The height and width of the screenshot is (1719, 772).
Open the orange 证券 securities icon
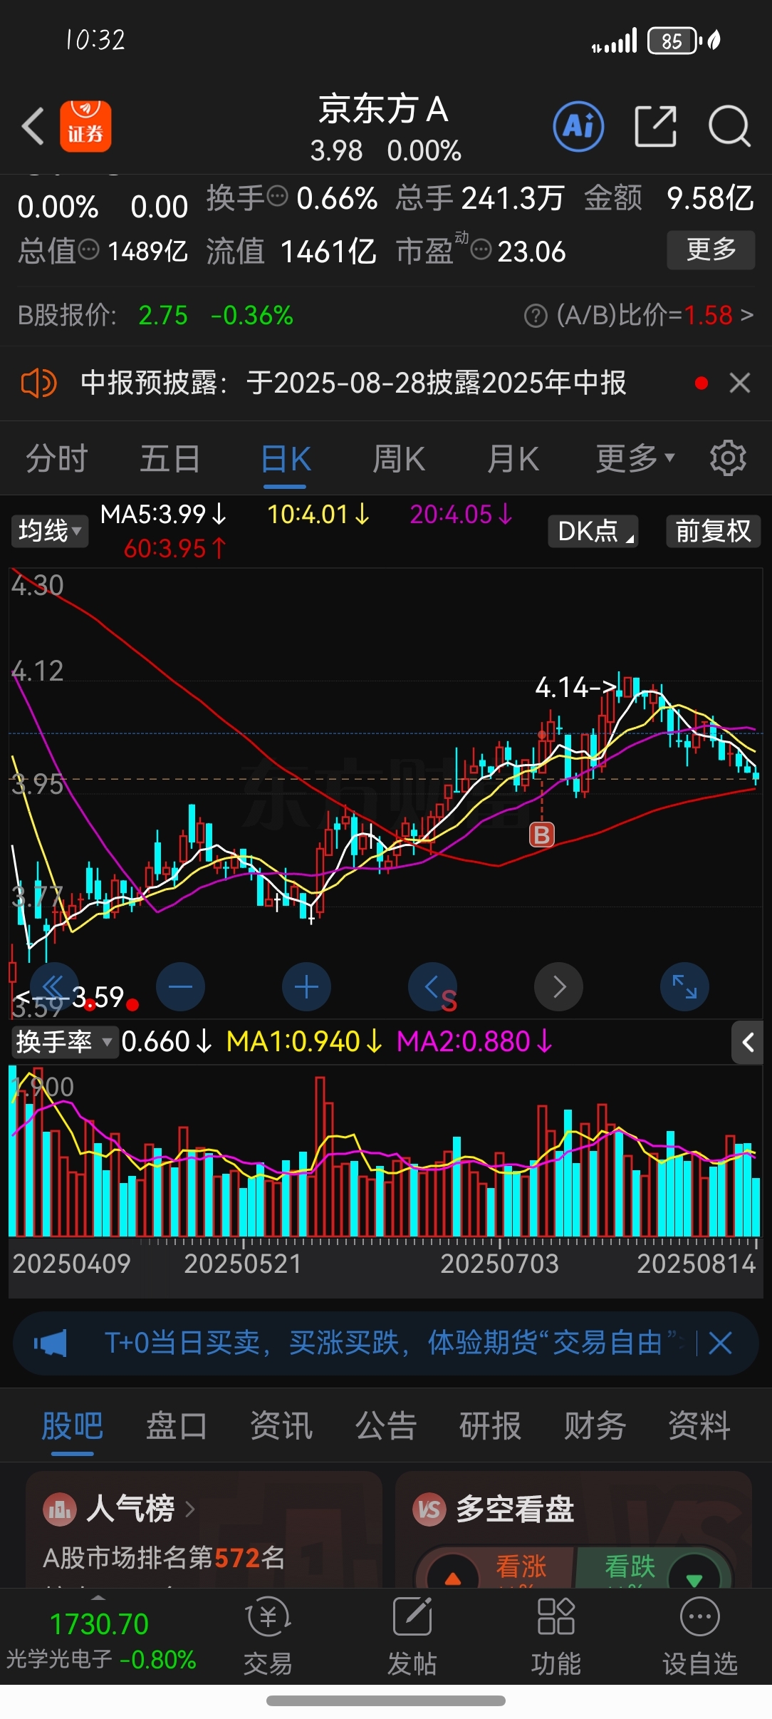point(85,126)
